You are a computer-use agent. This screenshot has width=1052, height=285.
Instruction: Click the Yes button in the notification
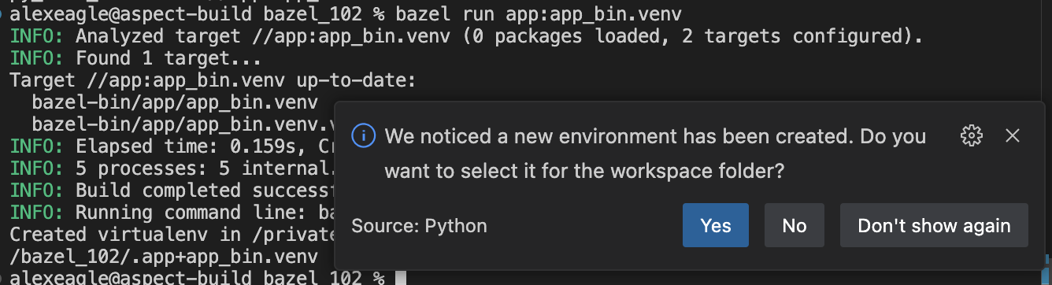[x=715, y=225]
